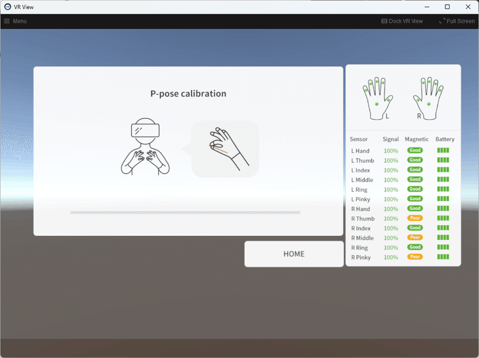Click the calibration progress bar
Image resolution: width=479 pixels, height=358 pixels.
click(186, 212)
